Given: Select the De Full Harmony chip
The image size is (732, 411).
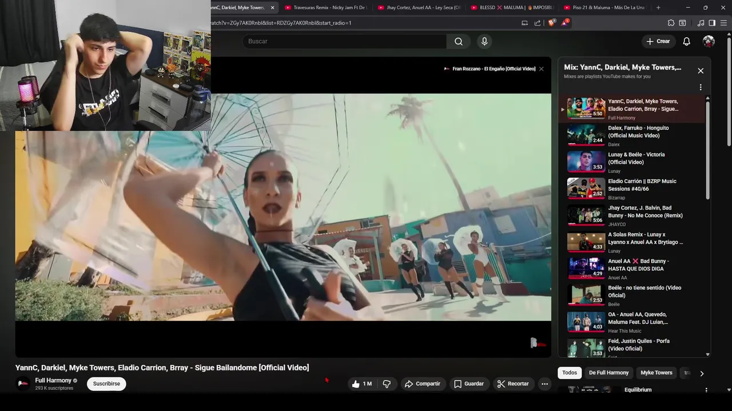Looking at the screenshot, I should click(608, 373).
